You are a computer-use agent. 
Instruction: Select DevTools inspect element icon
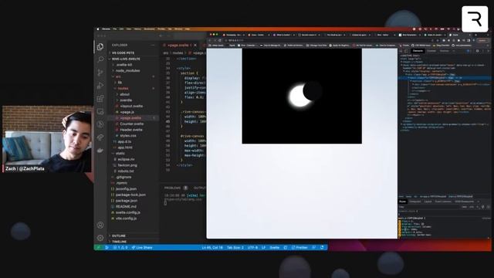401,51
